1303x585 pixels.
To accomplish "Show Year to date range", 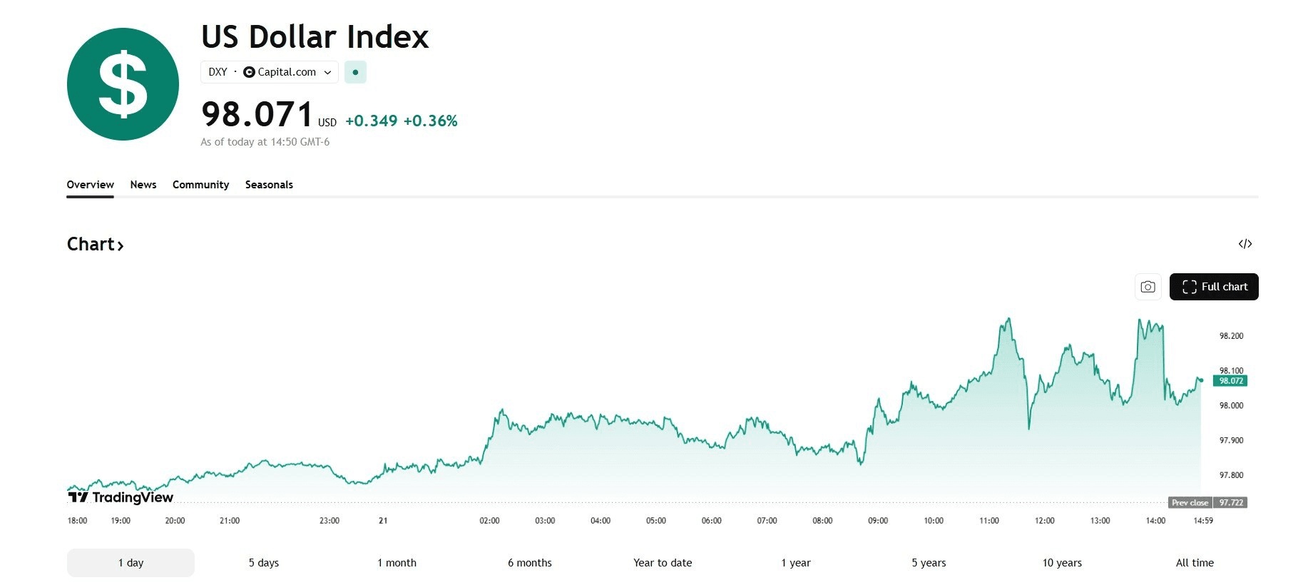I will [x=663, y=563].
